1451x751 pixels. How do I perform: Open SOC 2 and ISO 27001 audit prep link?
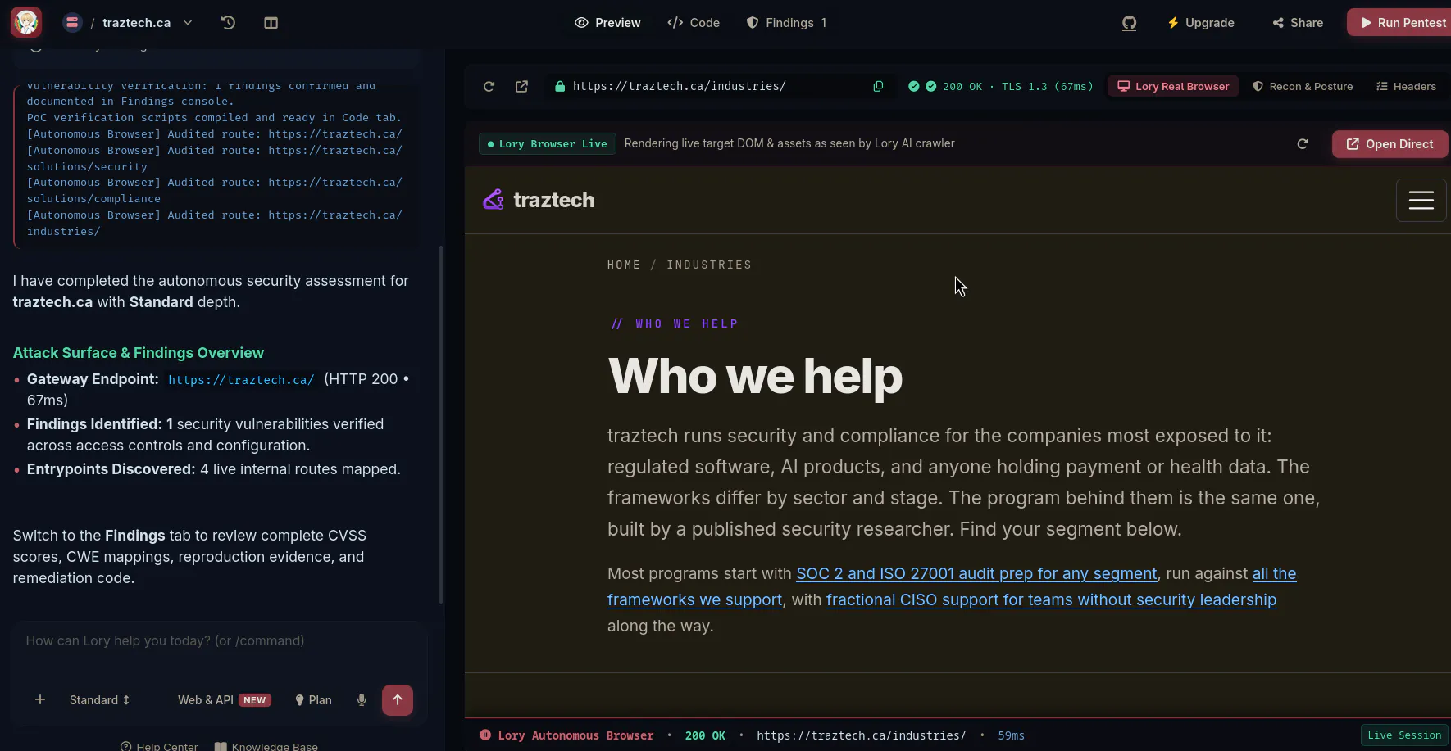(x=976, y=573)
